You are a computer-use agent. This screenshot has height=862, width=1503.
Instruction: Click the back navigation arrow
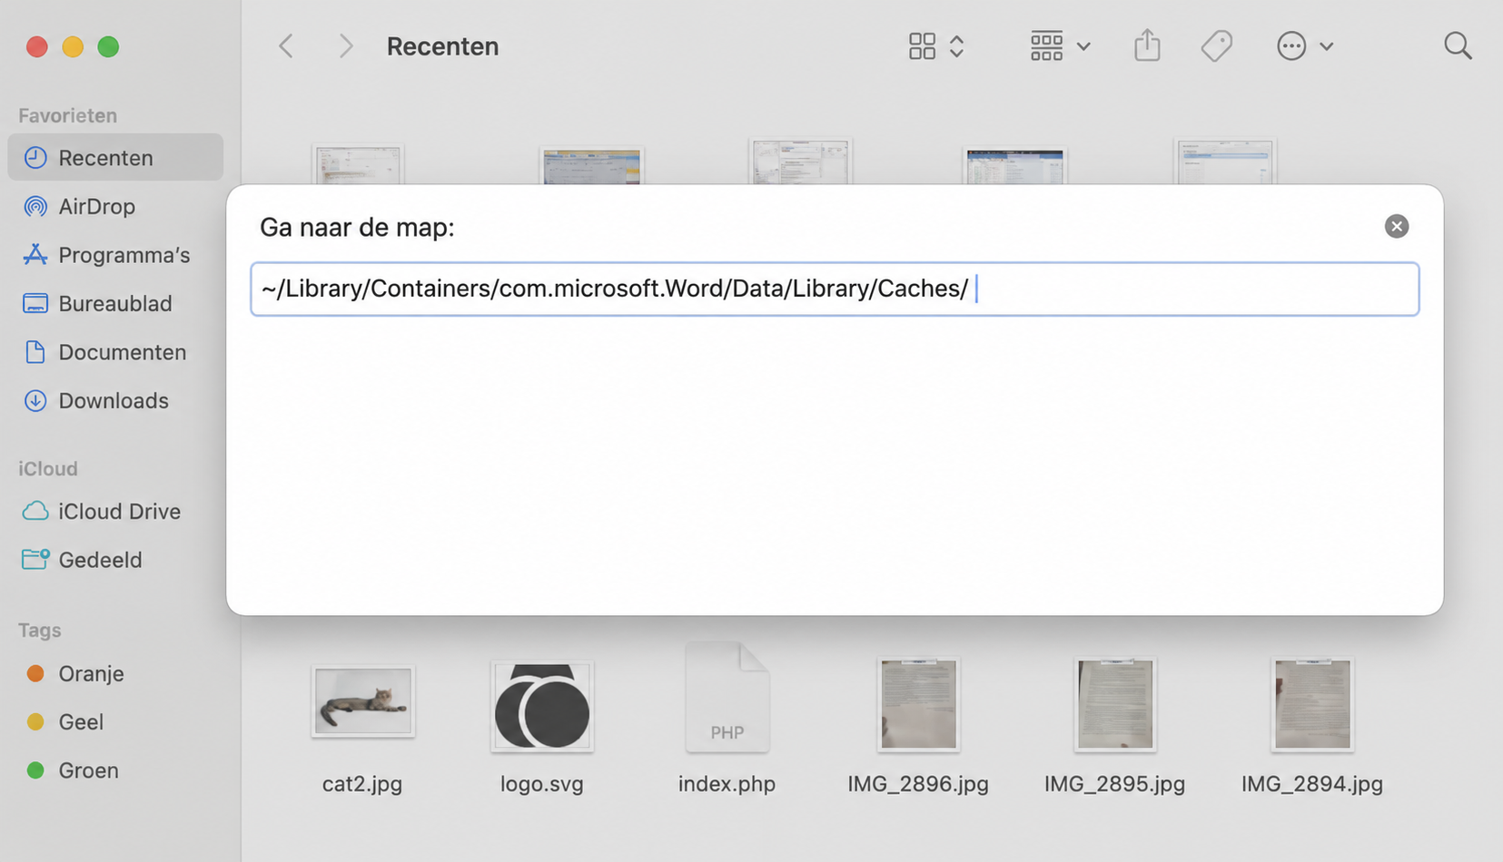(x=286, y=46)
